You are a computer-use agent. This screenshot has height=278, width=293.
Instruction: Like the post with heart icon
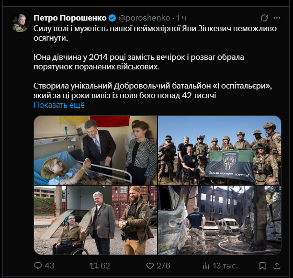[x=150, y=266]
